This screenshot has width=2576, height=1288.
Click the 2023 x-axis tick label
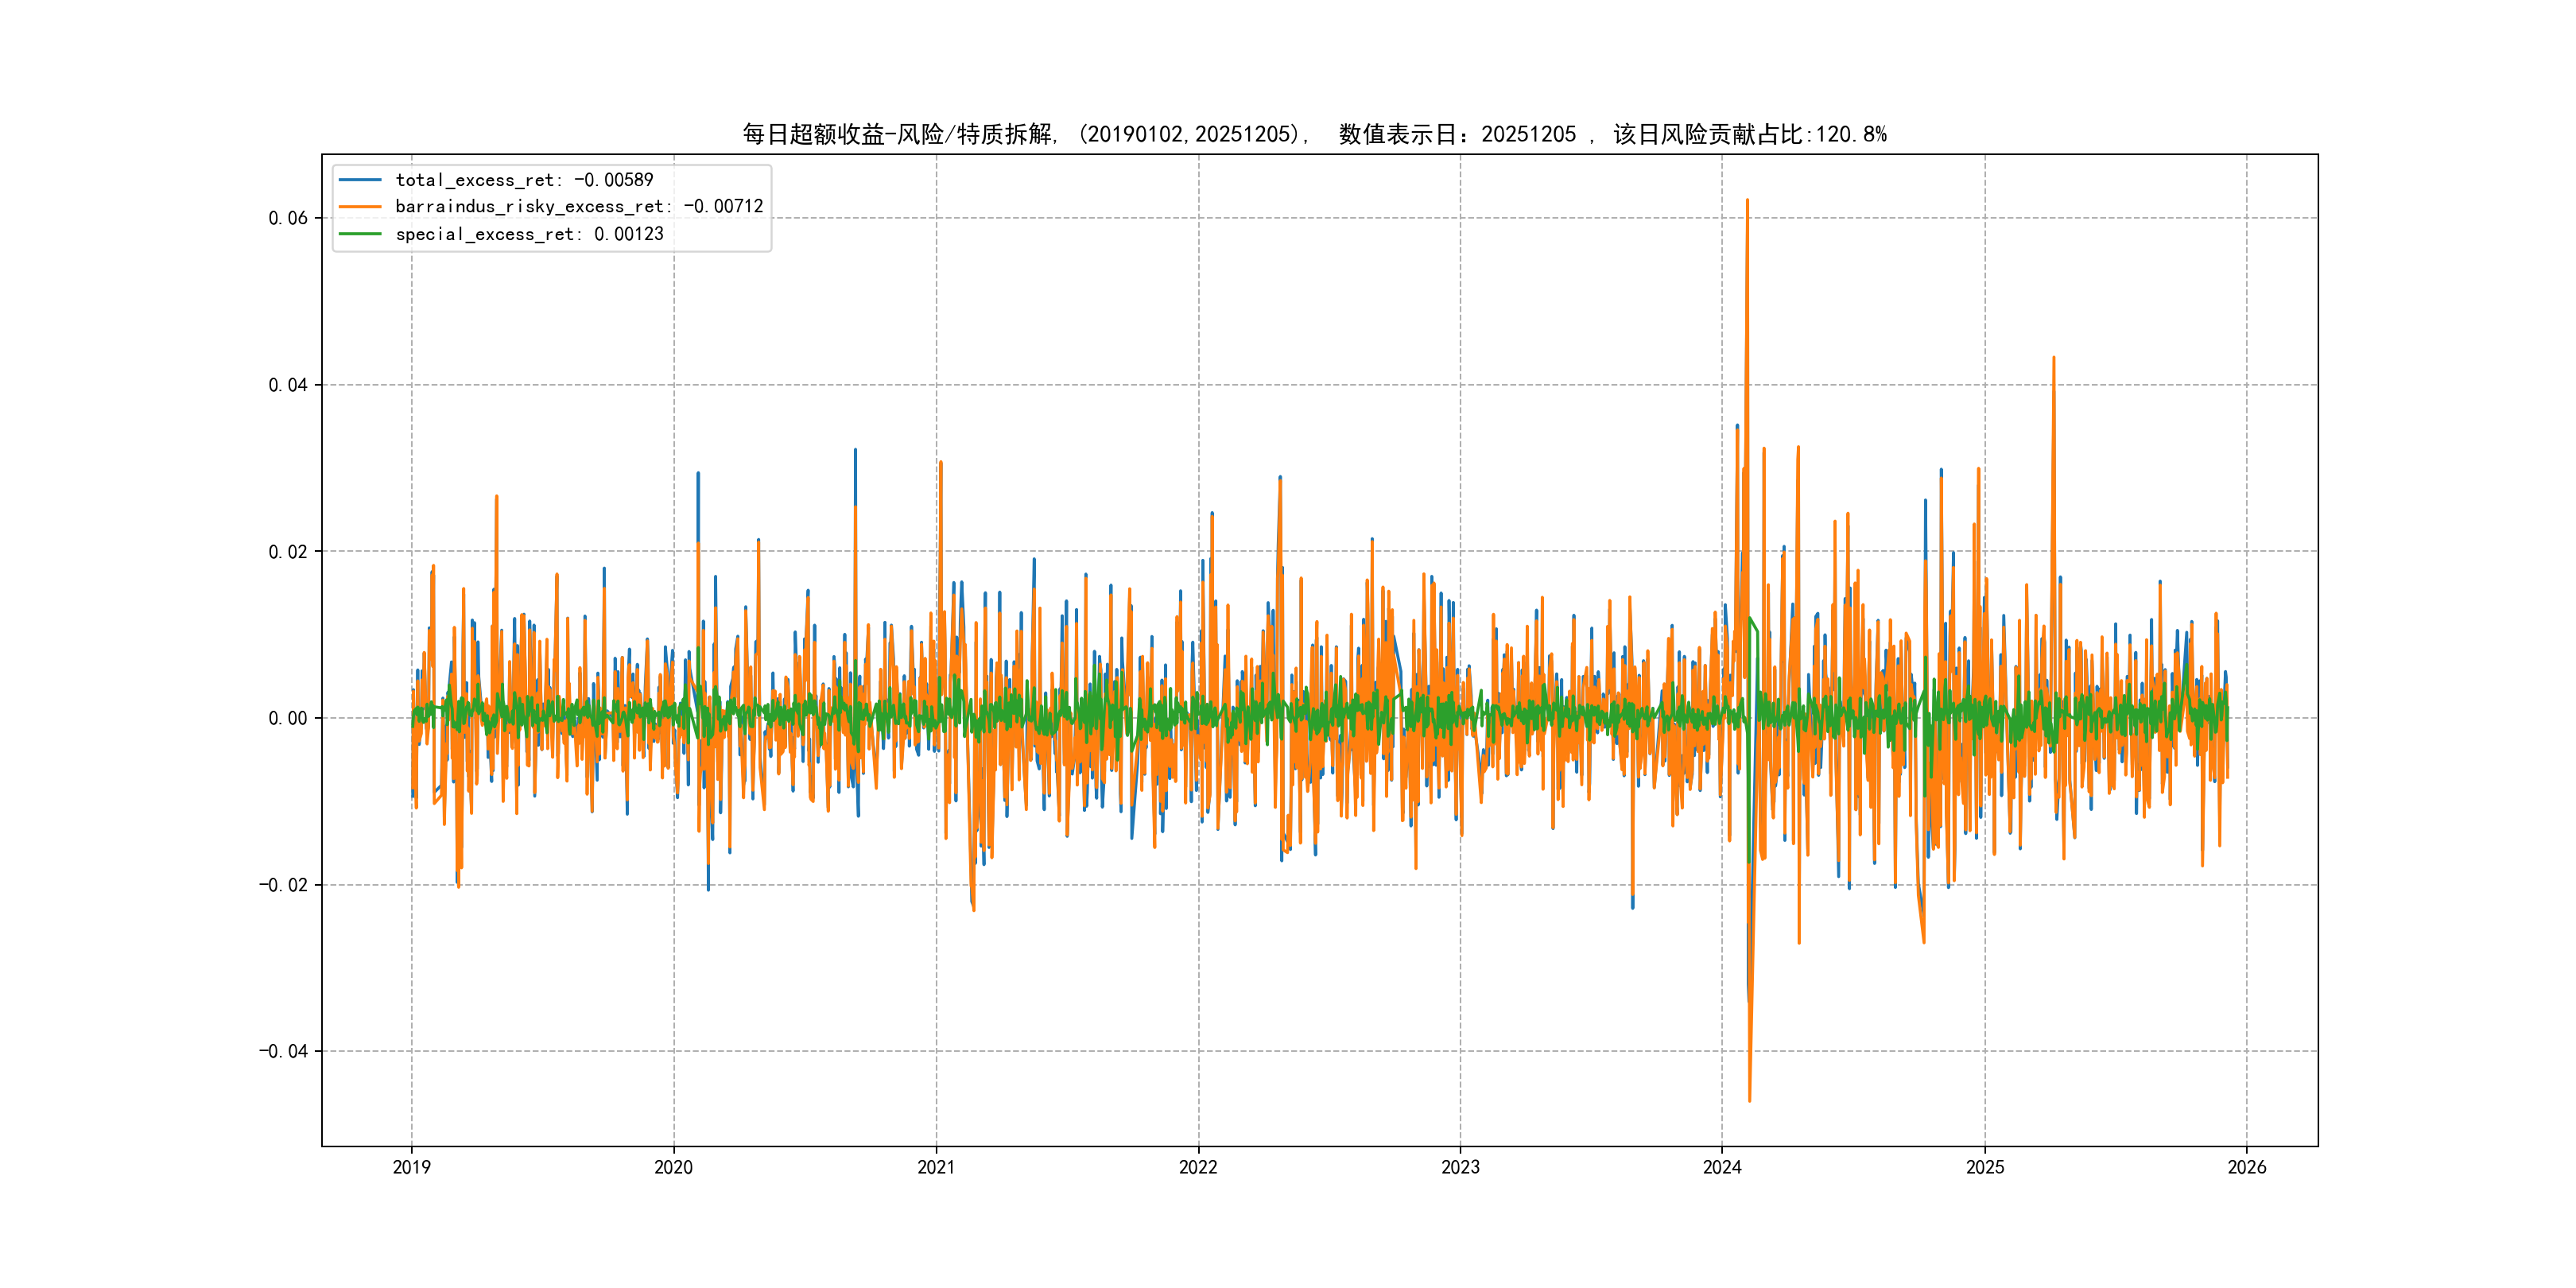pos(1460,1167)
